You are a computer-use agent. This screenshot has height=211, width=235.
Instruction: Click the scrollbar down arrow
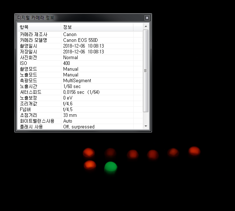click(146, 126)
